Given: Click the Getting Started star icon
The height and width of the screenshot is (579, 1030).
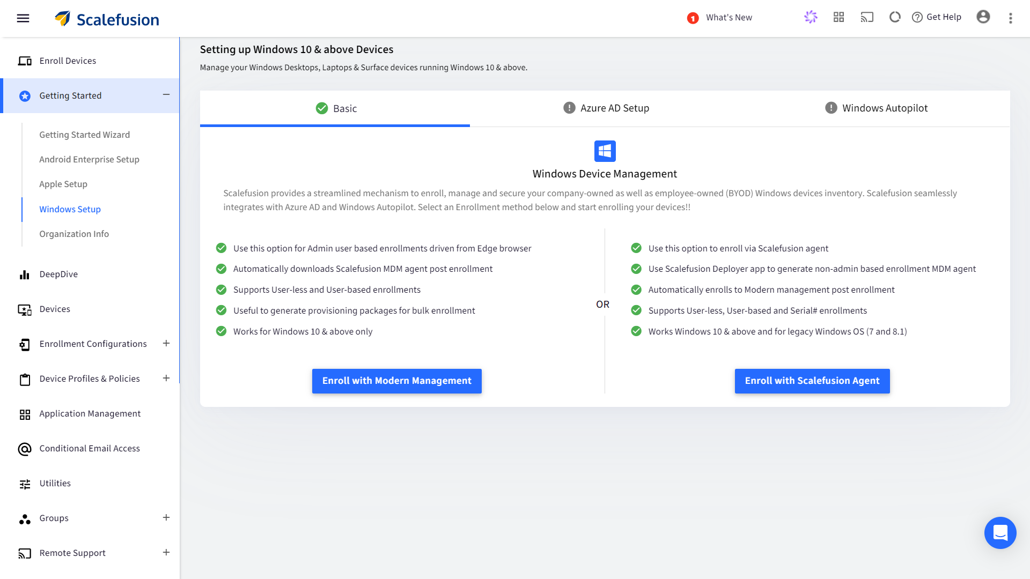Looking at the screenshot, I should (x=25, y=96).
